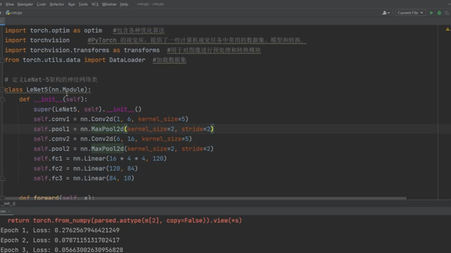Select the cnn run tab in bottom panel
This screenshot has height=253, width=451.
[3, 211]
